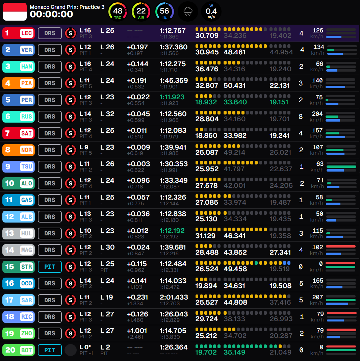Click the telemetry bars in TSU row
Image resolution: width=360 pixels, height=361 pixels.
(x=341, y=166)
